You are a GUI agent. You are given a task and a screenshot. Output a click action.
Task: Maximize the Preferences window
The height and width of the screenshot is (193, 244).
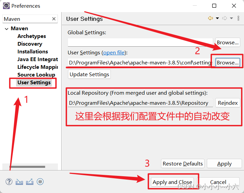click(214, 6)
